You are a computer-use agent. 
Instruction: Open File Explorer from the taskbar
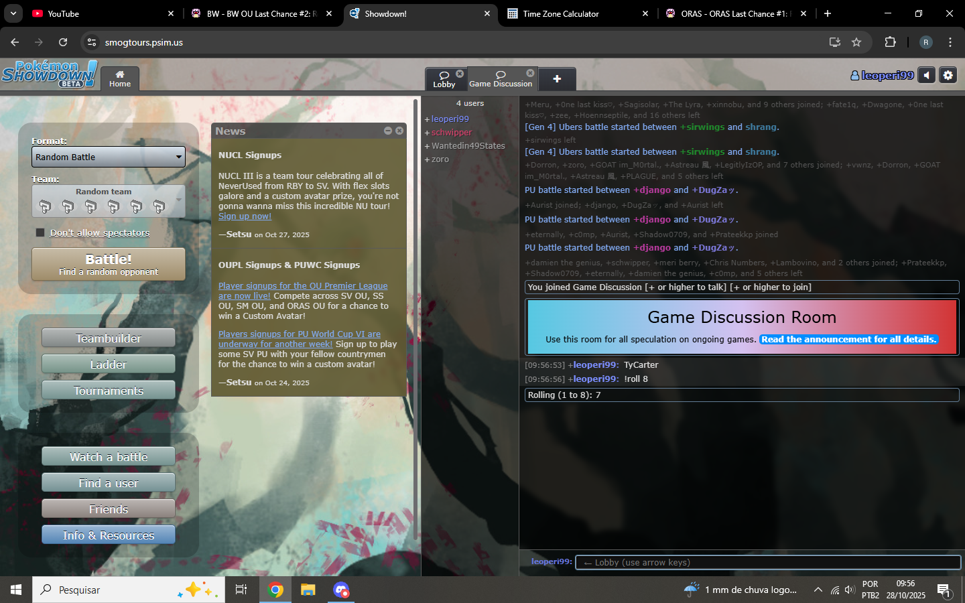click(308, 590)
